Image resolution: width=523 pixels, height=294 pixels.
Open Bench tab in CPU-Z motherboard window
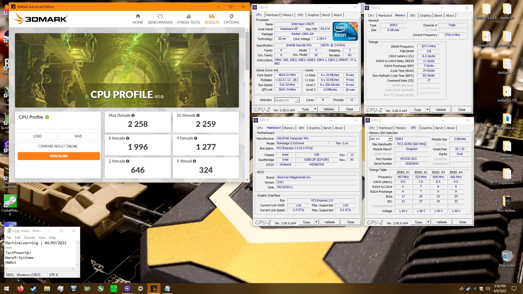(x=327, y=128)
